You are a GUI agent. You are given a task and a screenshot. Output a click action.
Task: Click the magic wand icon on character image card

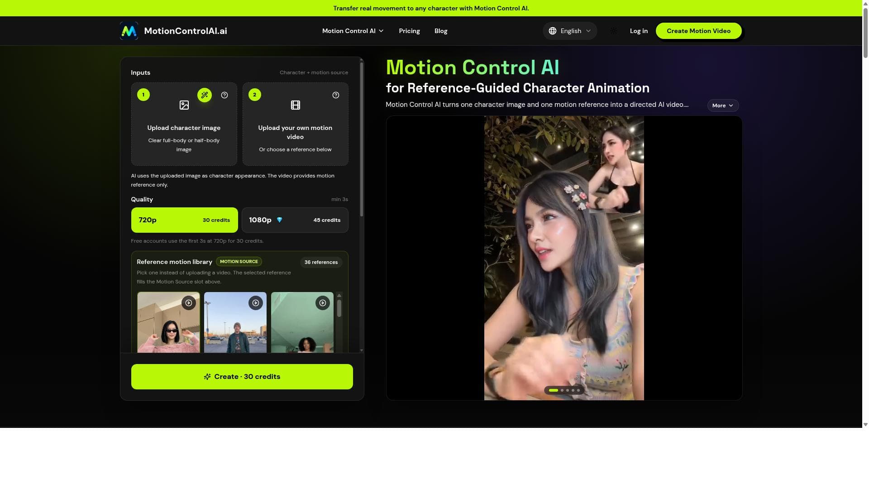tap(205, 95)
